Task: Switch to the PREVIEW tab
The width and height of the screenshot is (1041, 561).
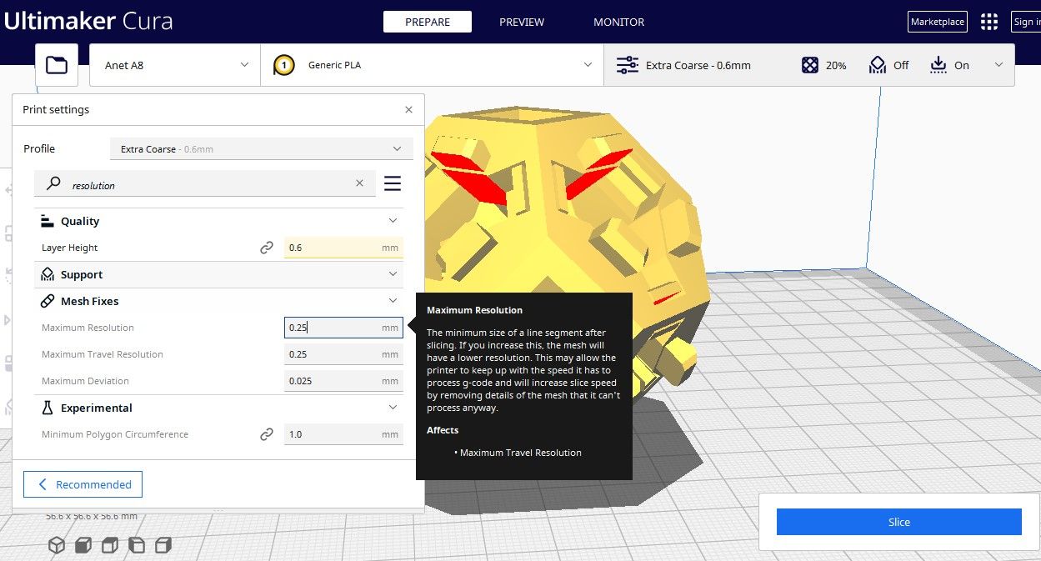Action: 521,23
